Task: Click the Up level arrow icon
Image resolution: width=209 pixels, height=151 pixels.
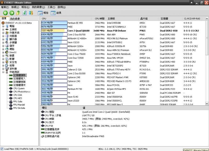Action: [x=18, y=13]
